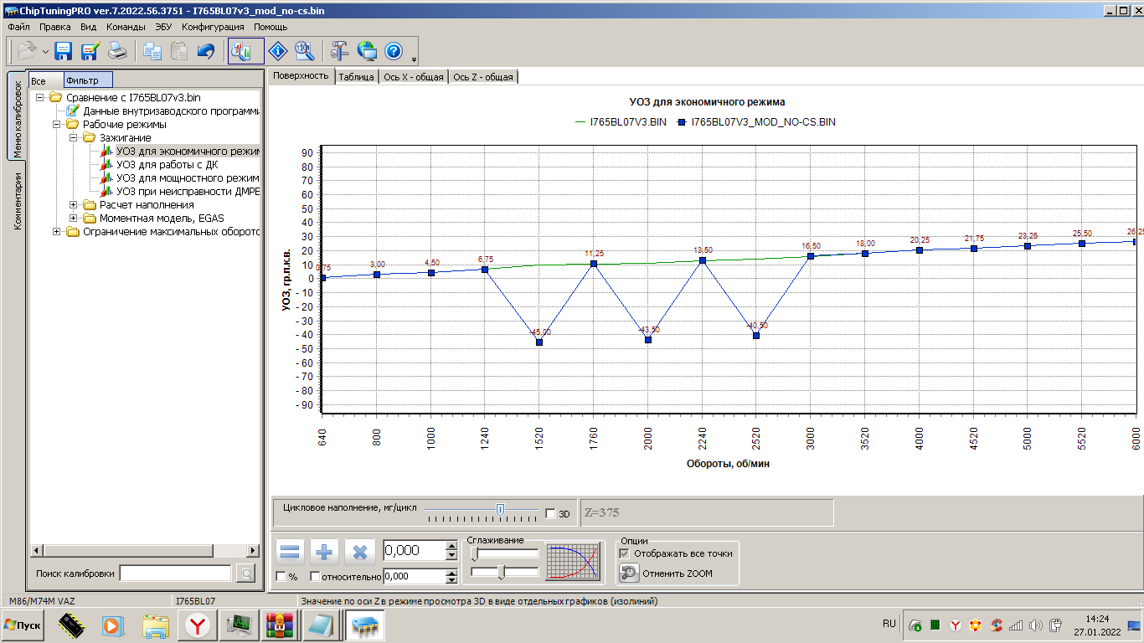Viewport: 1144px width, 643px height.
Task: Expand 'Ограничение максимальных оборотов' folder
Action: pyautogui.click(x=57, y=232)
